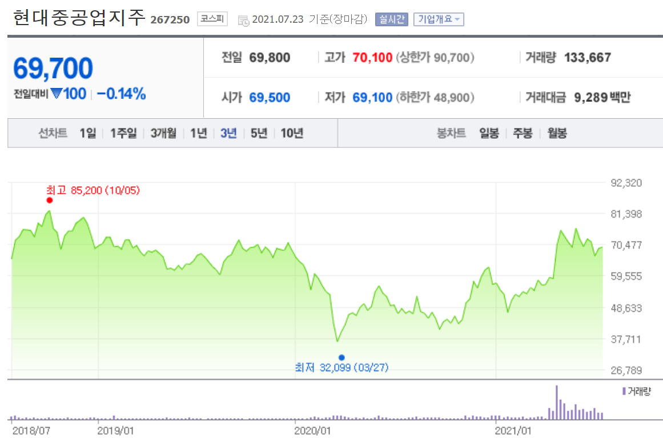Click the date text 2021.07.23 기준(장마감)
This screenshot has height=438, width=663.
tap(310, 19)
